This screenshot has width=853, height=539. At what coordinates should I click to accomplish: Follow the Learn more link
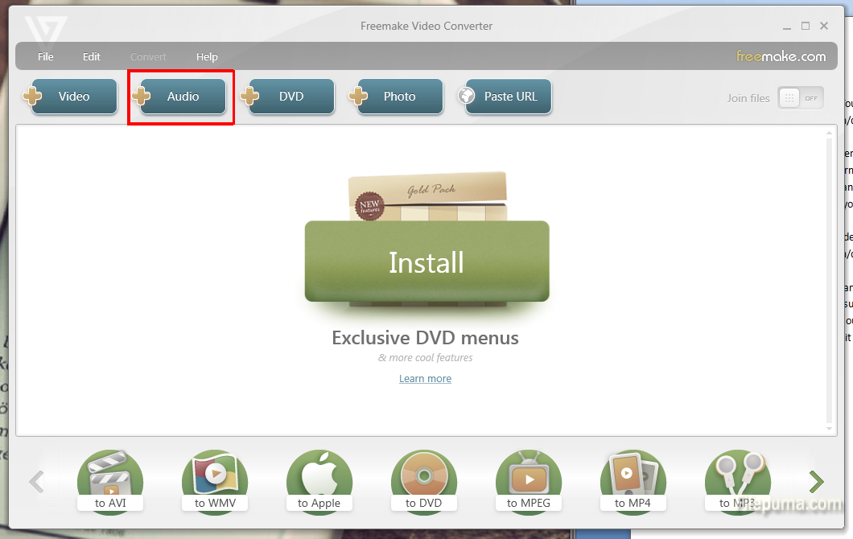[425, 379]
